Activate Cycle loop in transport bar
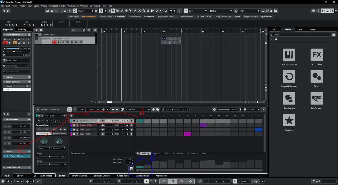The width and height of the screenshot is (338, 185). [x=164, y=181]
